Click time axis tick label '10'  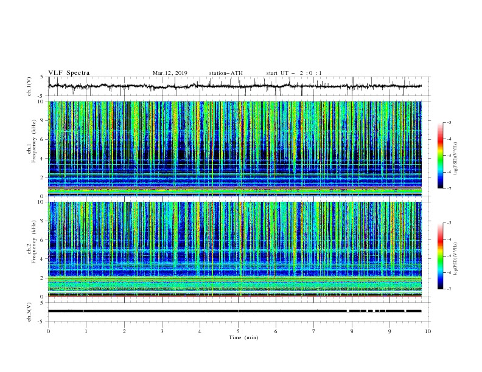point(428,331)
